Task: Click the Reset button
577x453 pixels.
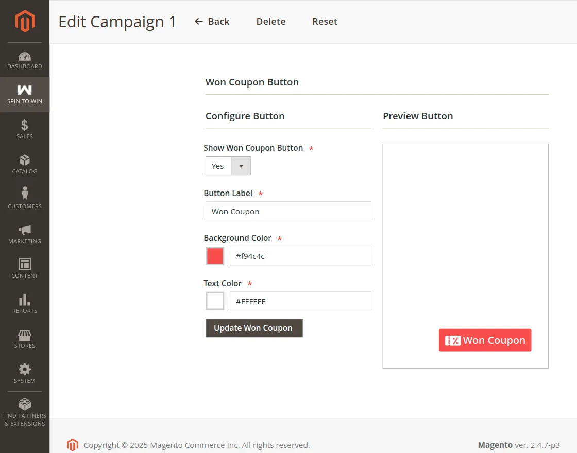Action: (325, 22)
